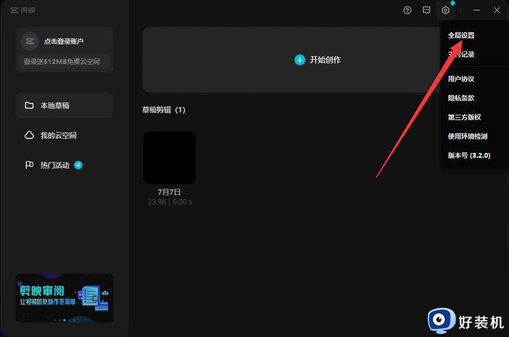Click the 7月7日 draft name

[169, 192]
